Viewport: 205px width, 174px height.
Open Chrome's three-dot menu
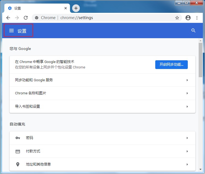pos(197,18)
